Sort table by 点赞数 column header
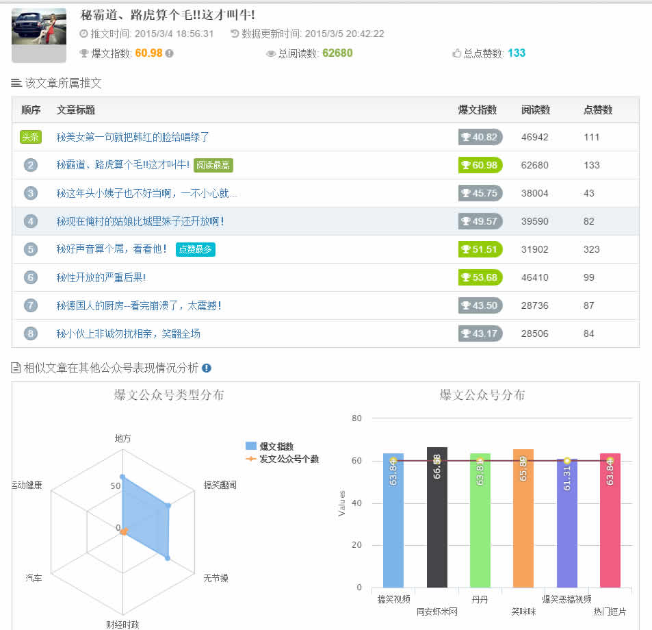The width and height of the screenshot is (652, 630). tap(597, 110)
